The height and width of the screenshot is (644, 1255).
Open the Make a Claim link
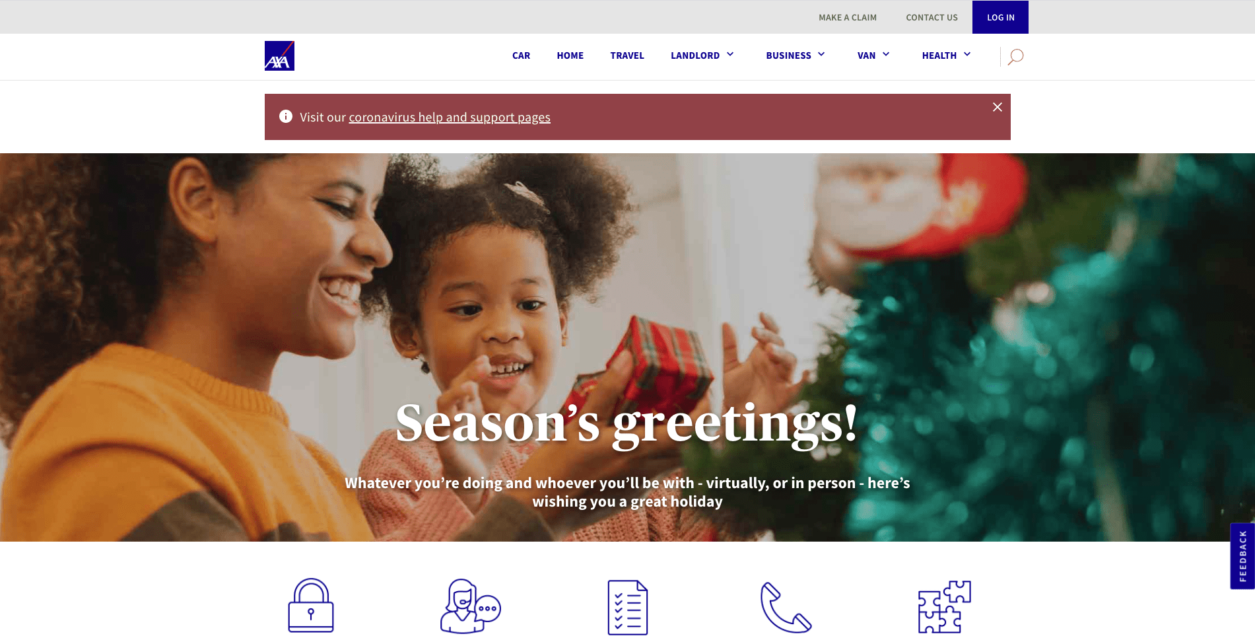(x=848, y=18)
